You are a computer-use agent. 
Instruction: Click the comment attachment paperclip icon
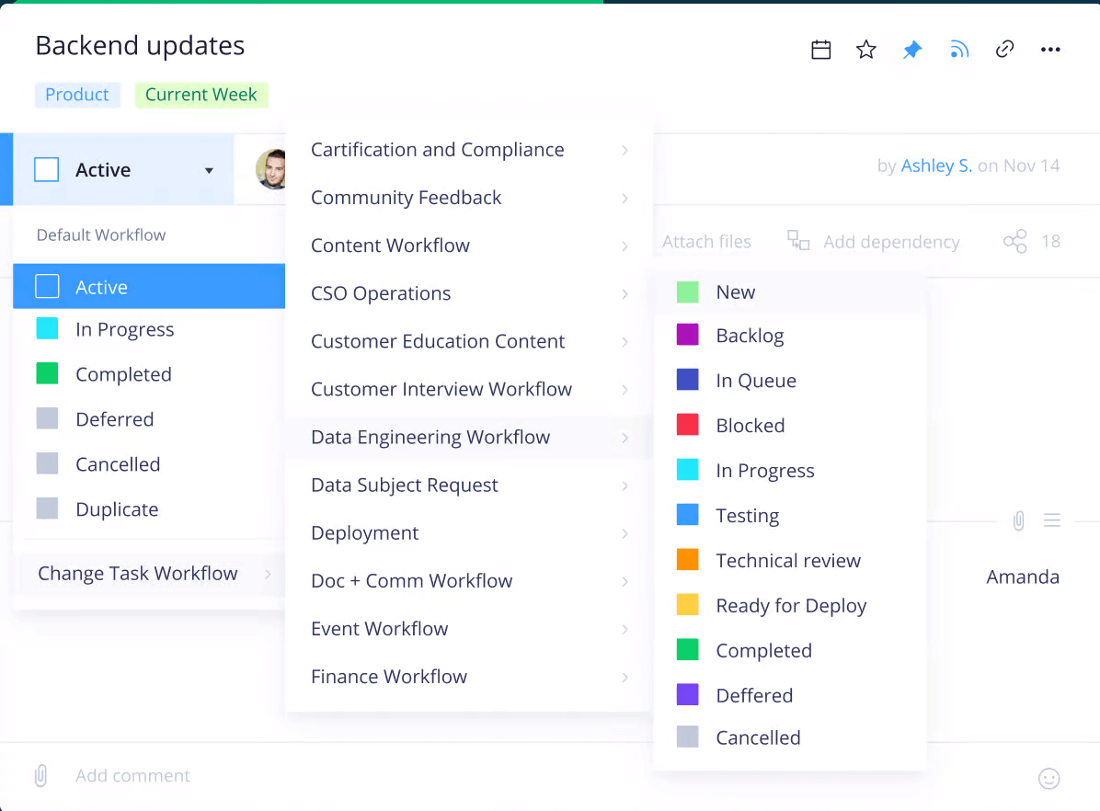point(40,775)
